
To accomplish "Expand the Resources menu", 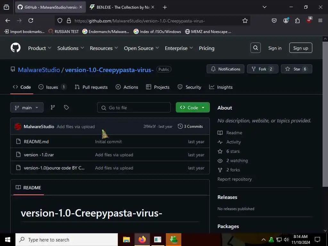I will [x=104, y=48].
